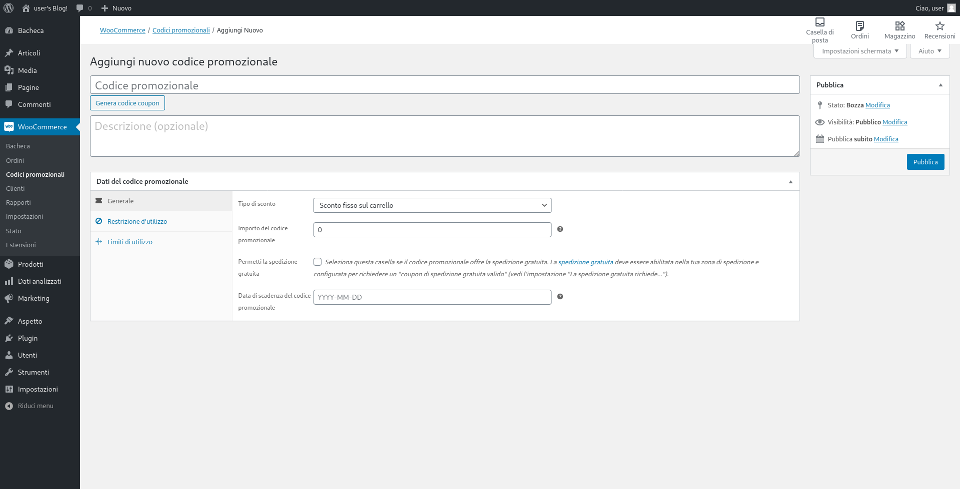Viewport: 960px width, 489px height.
Task: Click Modifica link next to Pubblica subito
Action: tap(886, 139)
